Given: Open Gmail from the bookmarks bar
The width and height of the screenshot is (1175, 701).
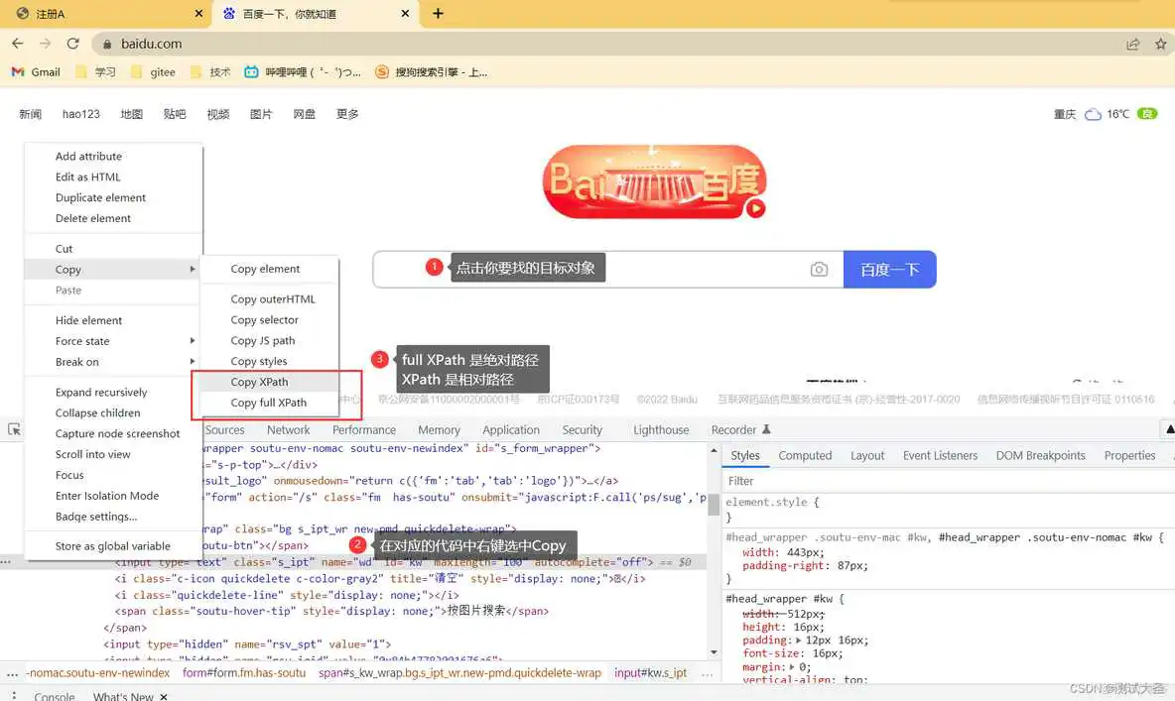Looking at the screenshot, I should 35,71.
